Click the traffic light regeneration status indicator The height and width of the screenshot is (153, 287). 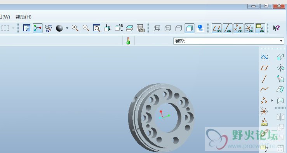(128, 41)
